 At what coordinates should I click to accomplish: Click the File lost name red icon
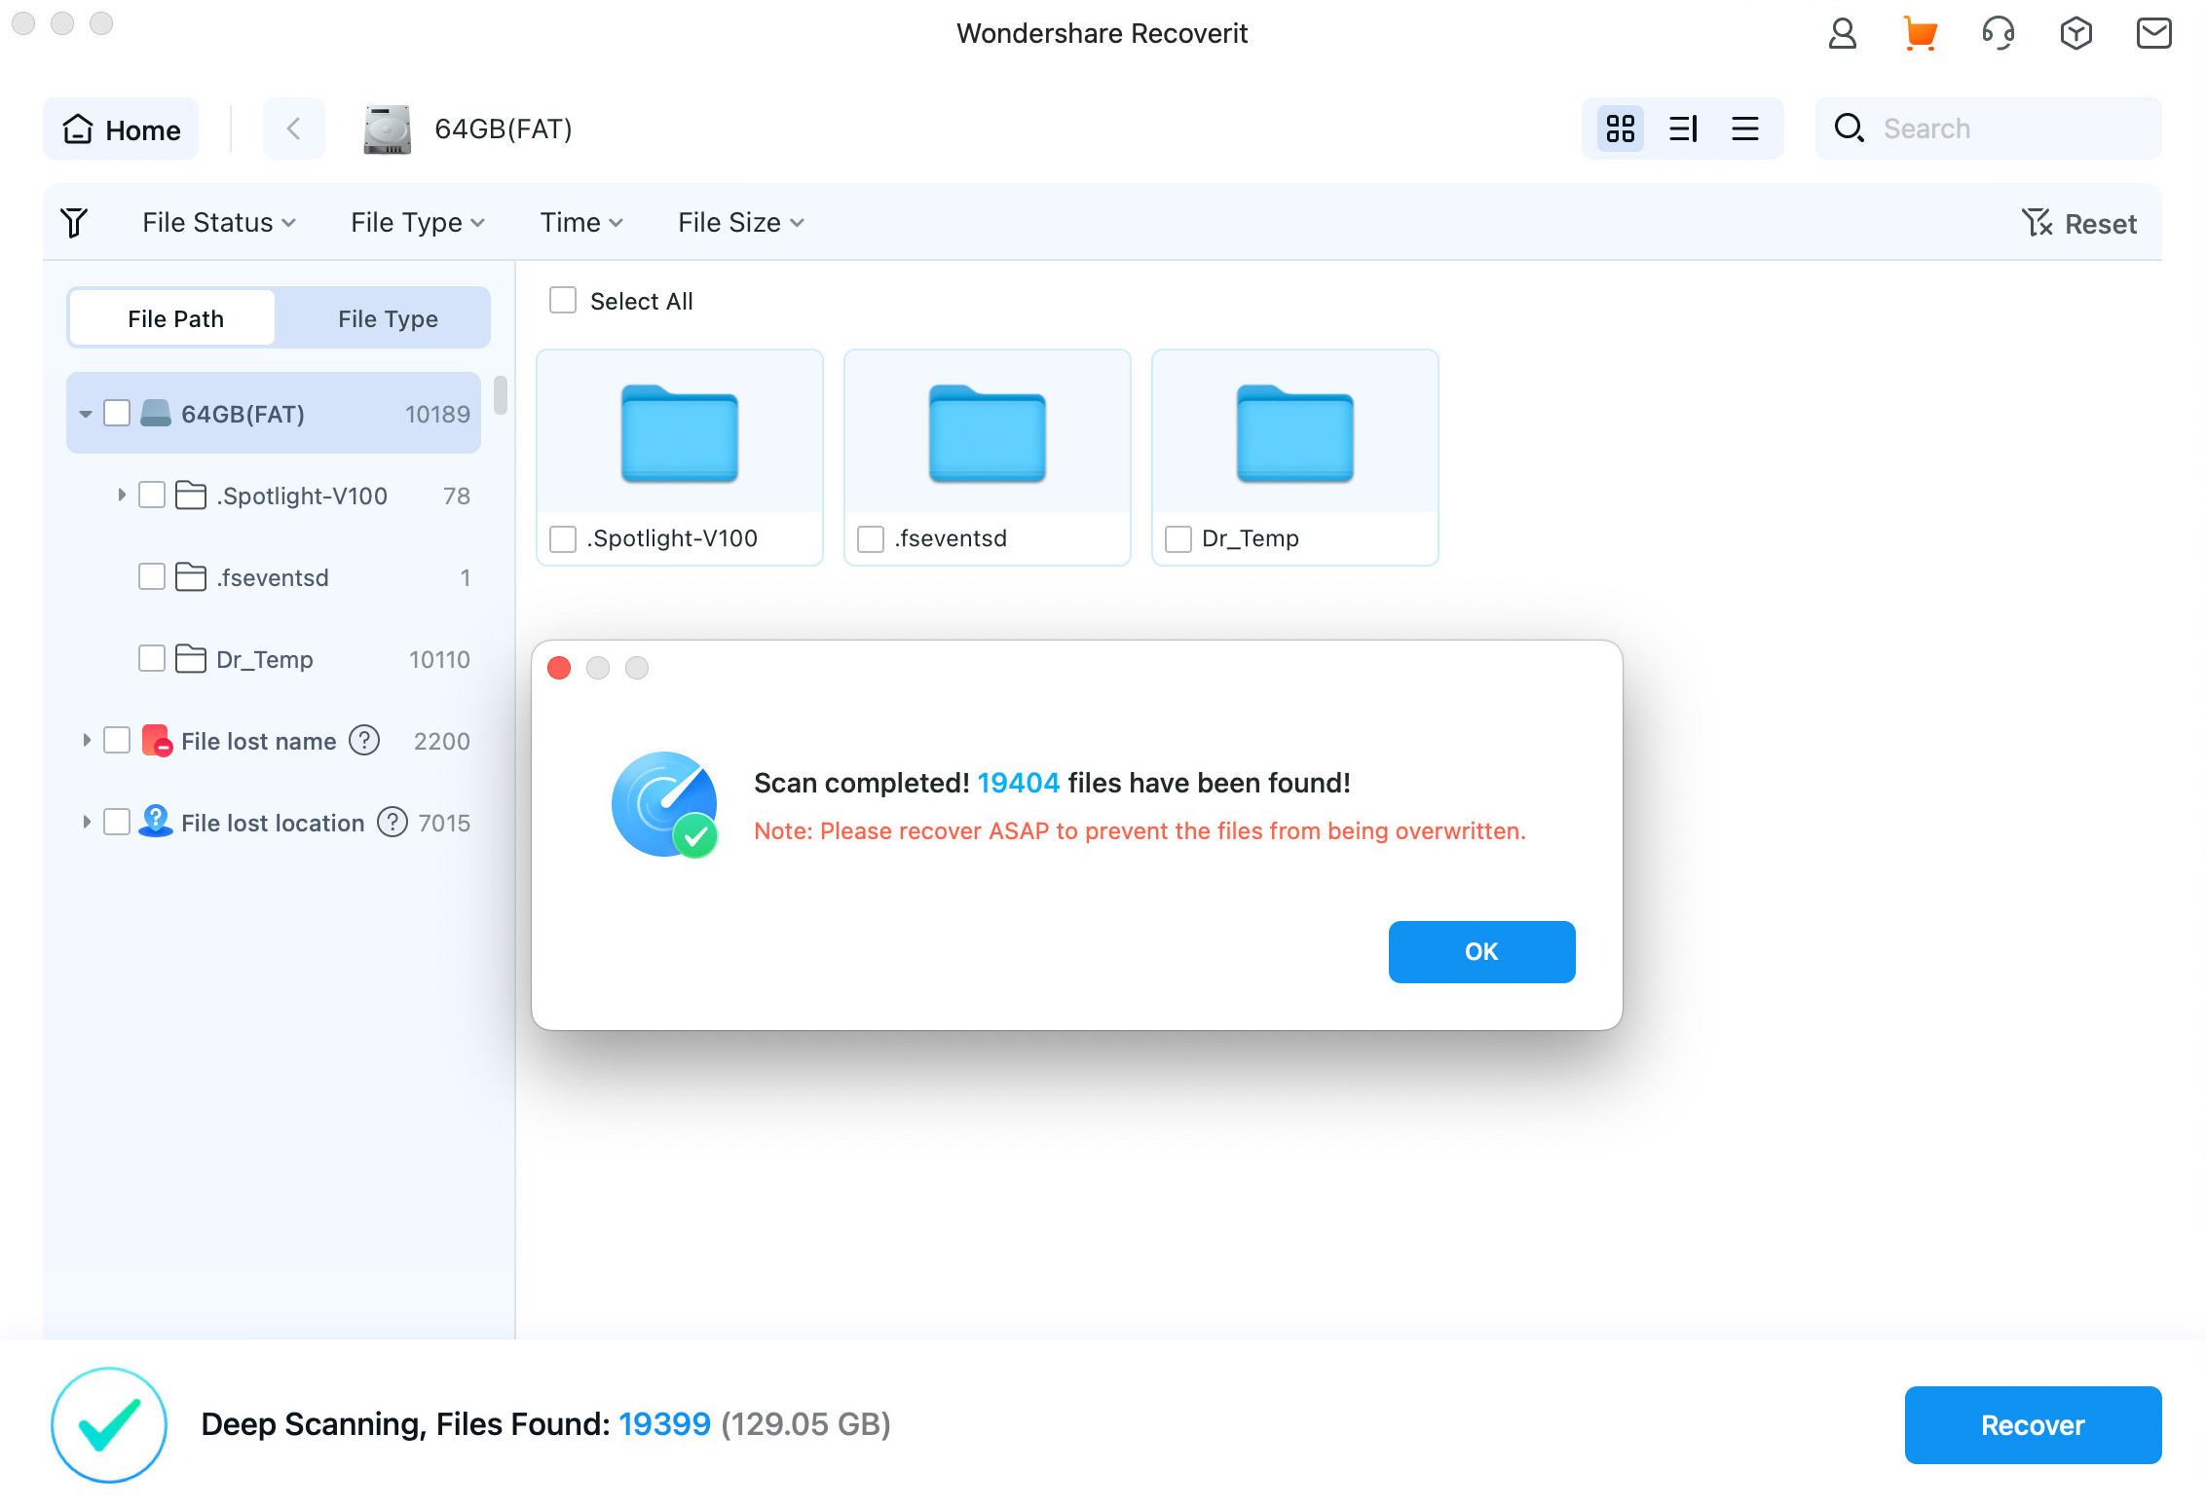tap(156, 741)
